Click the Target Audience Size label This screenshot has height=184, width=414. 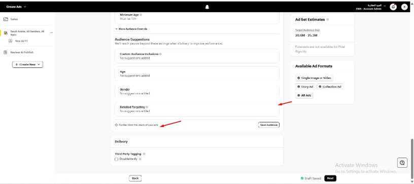tap(307, 30)
